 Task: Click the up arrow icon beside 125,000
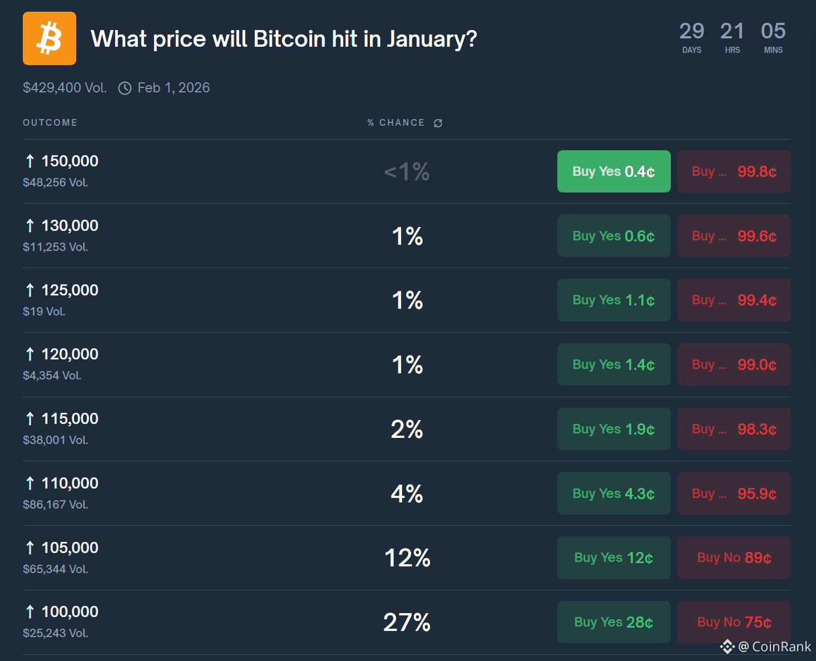coord(30,290)
